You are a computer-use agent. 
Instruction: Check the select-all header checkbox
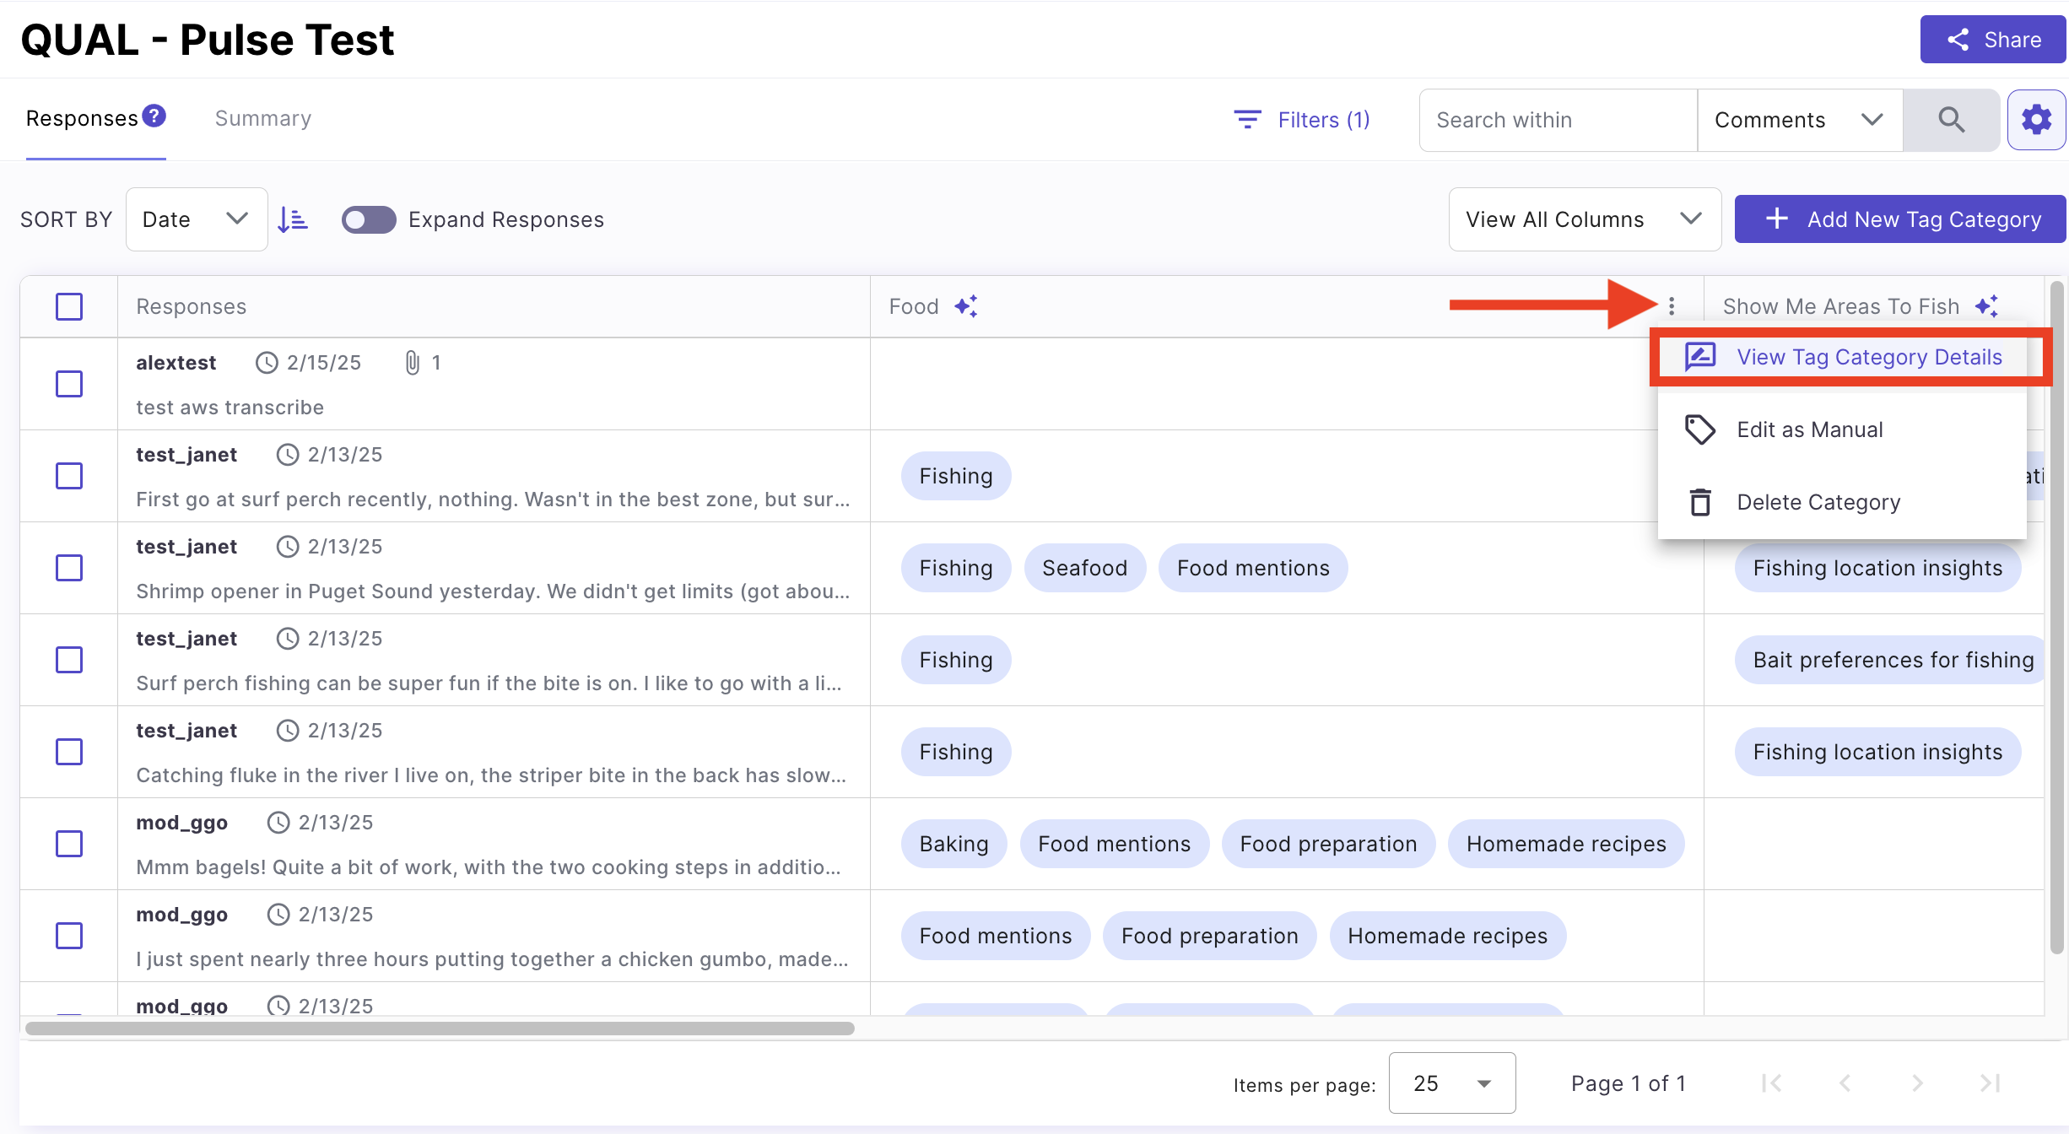[x=69, y=306]
